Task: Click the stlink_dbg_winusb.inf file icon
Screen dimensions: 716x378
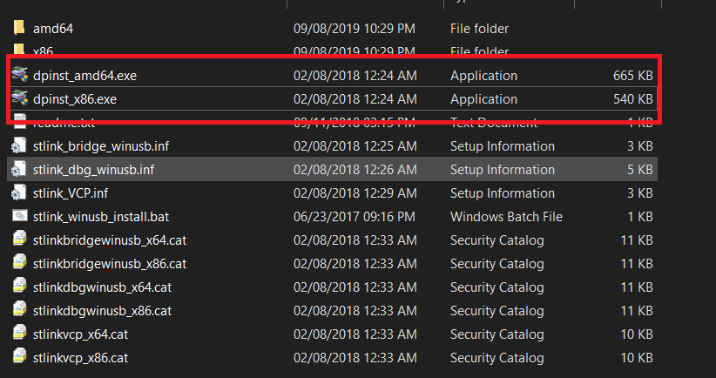Action: pyautogui.click(x=19, y=170)
